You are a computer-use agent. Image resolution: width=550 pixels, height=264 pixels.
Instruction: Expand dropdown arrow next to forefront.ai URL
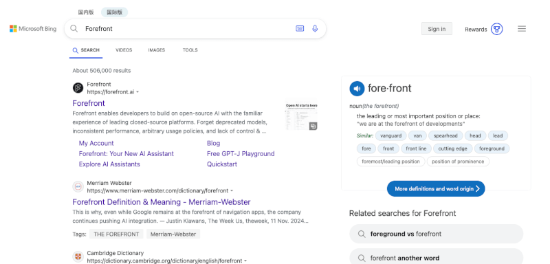137,92
